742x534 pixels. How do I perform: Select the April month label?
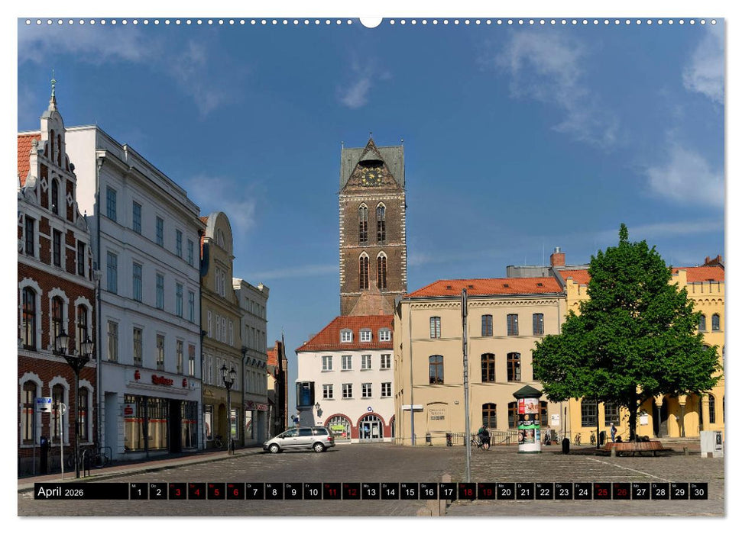coord(50,492)
